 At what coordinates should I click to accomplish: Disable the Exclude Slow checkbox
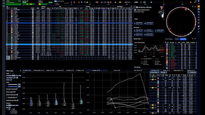click(17, 97)
